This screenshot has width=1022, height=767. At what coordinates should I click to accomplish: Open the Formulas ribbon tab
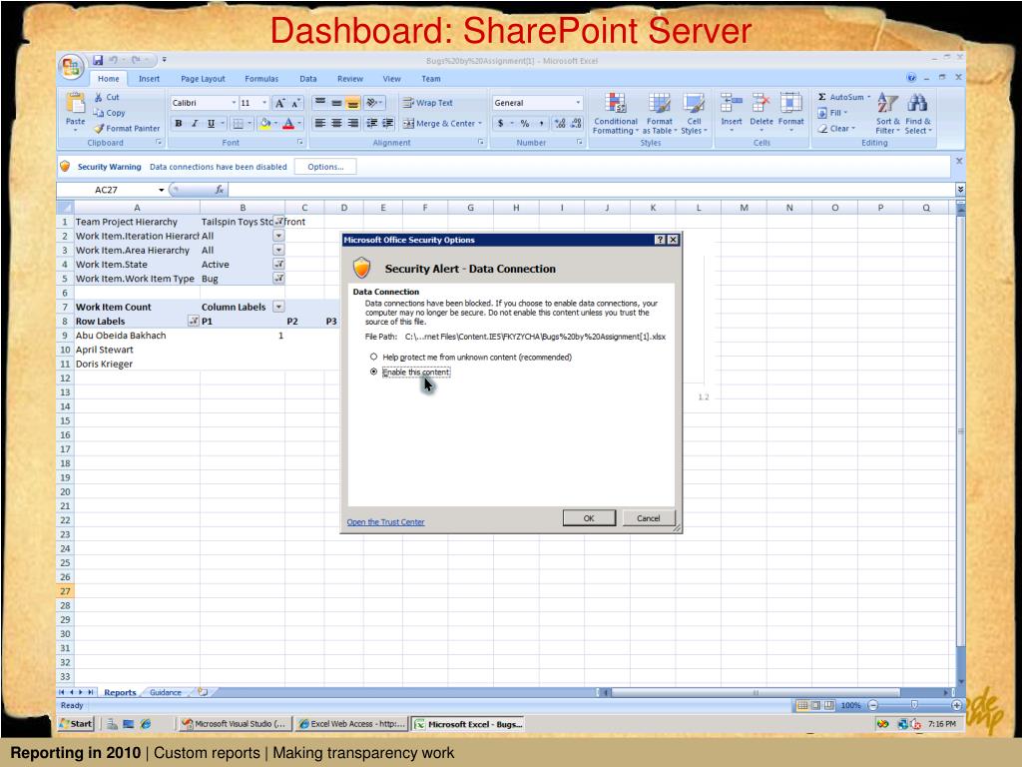point(261,79)
